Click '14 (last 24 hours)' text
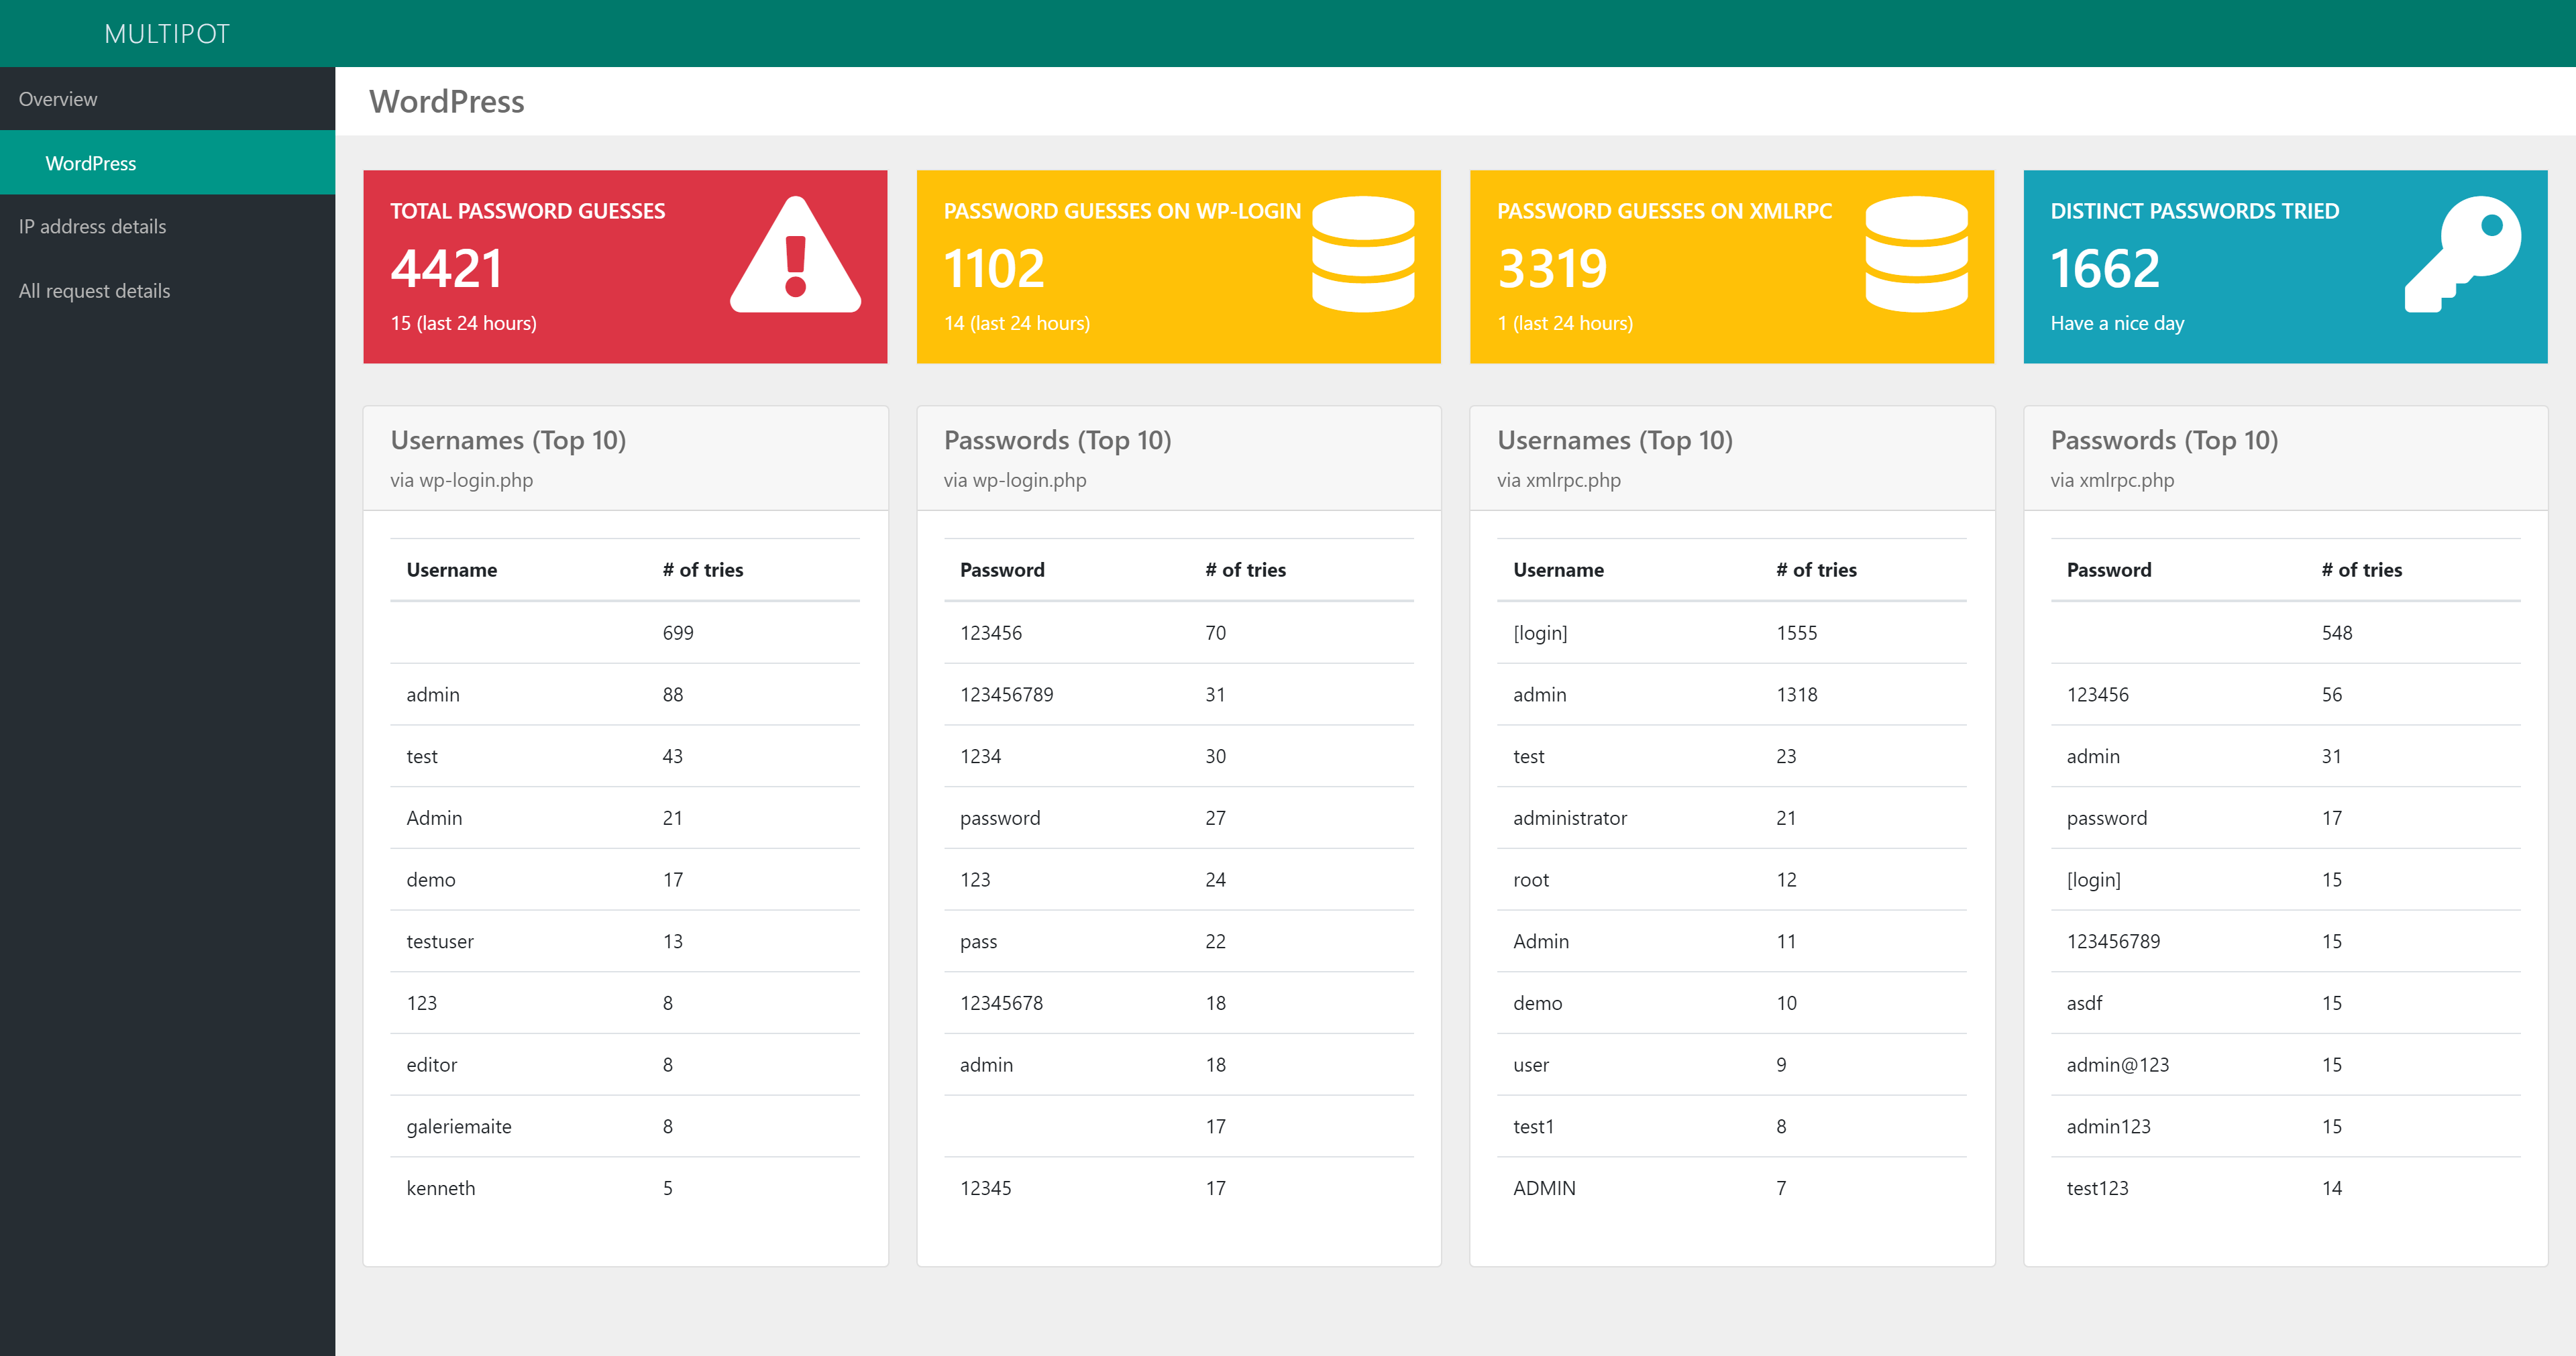Image resolution: width=2576 pixels, height=1356 pixels. point(1017,323)
